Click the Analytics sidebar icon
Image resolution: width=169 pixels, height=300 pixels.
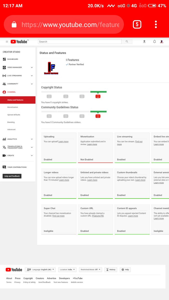point(4,139)
